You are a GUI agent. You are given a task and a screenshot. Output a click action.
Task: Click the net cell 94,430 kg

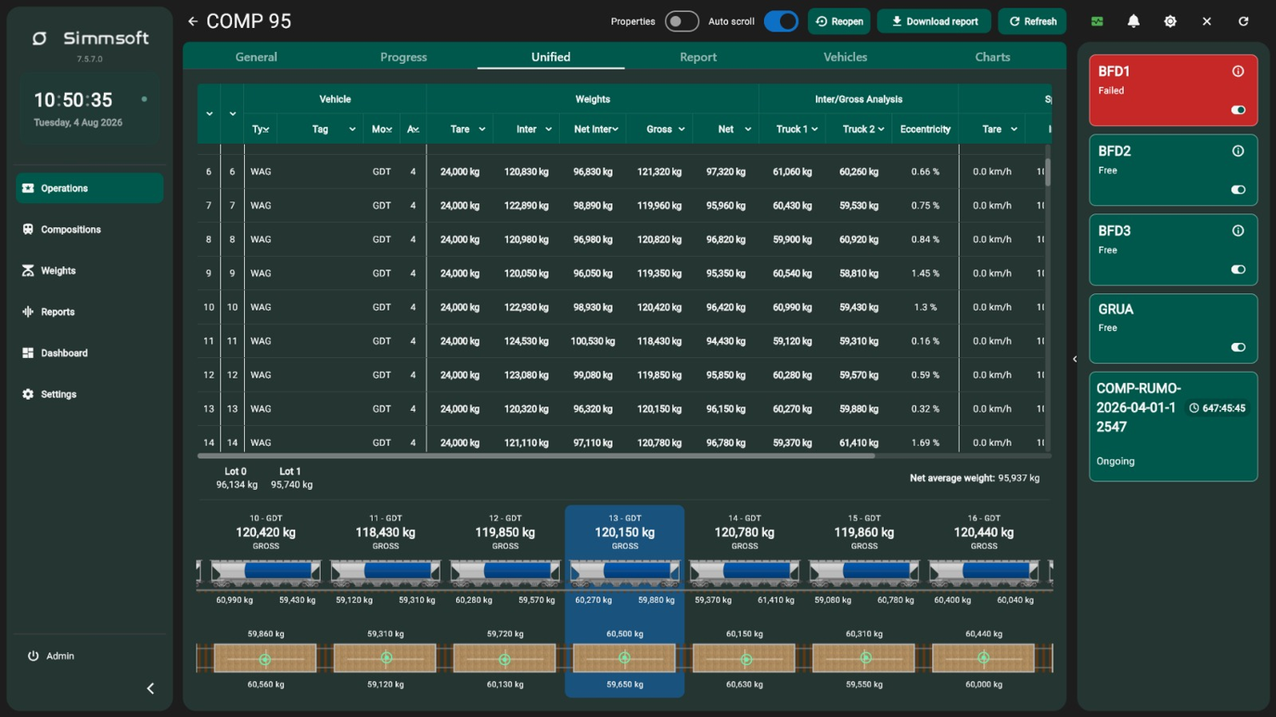click(x=726, y=341)
